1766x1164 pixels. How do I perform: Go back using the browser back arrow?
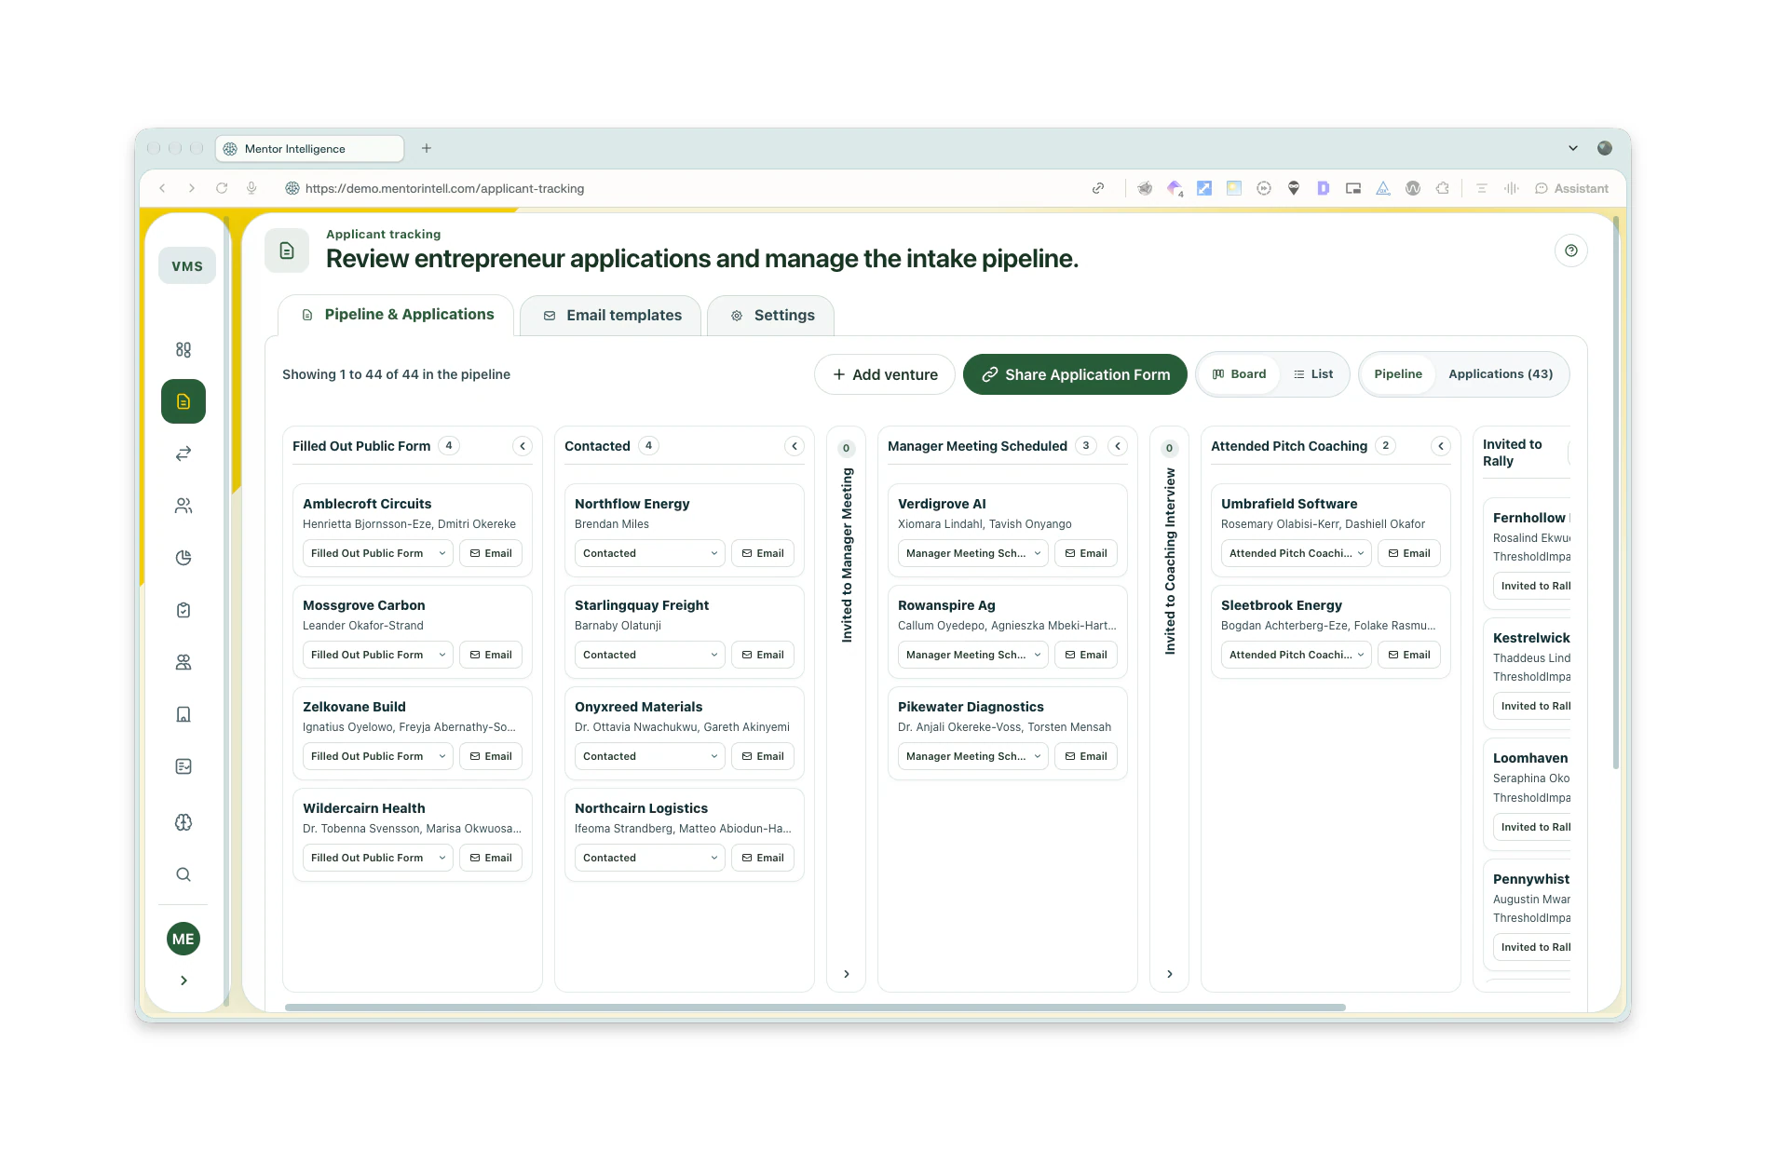pos(163,188)
